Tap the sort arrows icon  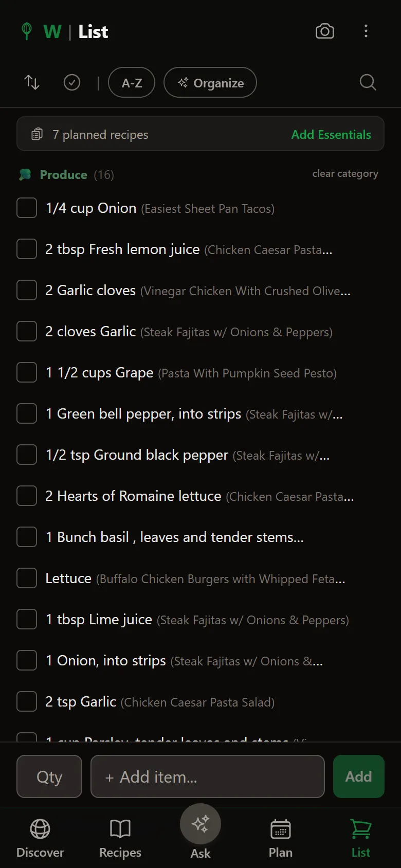[x=32, y=82]
